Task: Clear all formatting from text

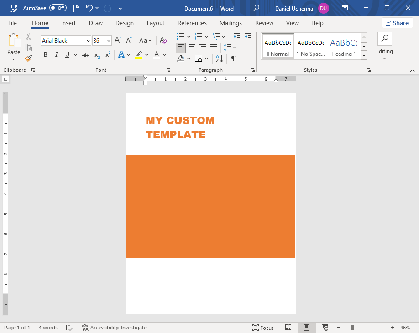Action: click(x=163, y=40)
